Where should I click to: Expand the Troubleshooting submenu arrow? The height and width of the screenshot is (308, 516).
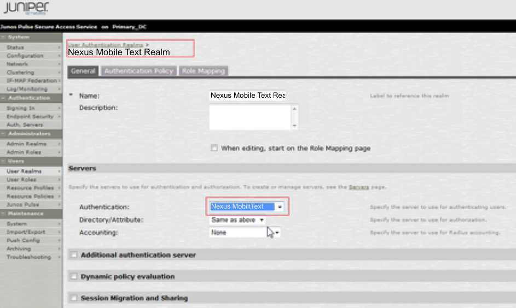59,257
